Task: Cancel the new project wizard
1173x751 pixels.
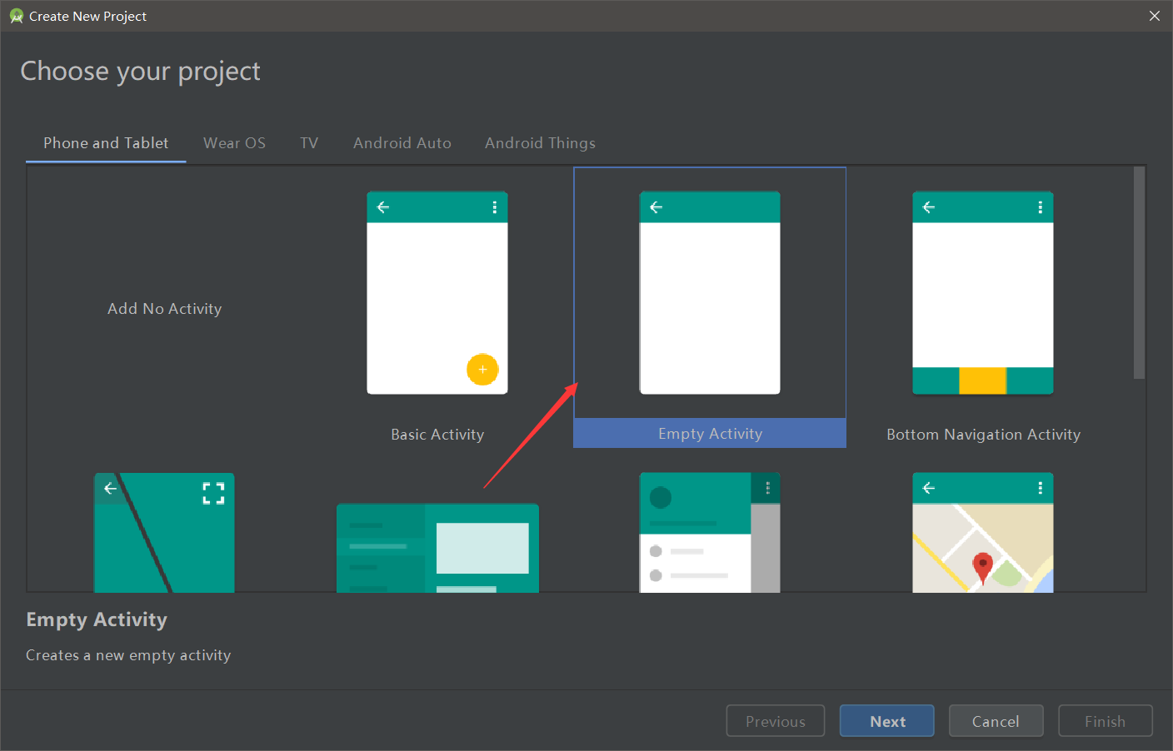Action: coord(996,720)
